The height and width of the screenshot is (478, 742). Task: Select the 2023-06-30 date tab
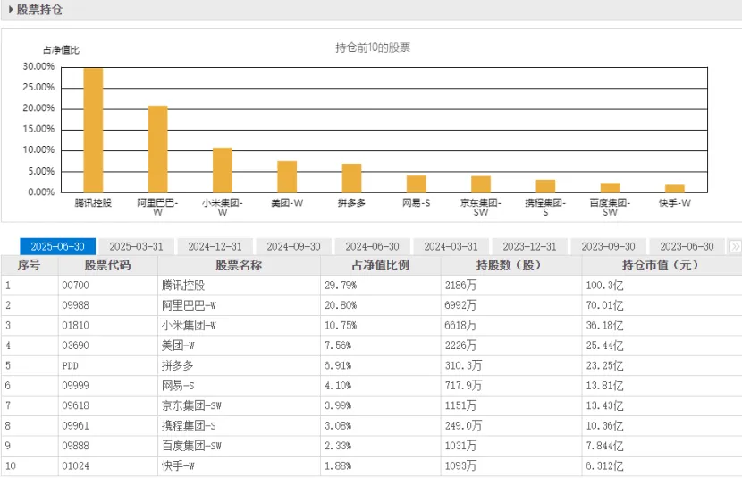(x=687, y=246)
